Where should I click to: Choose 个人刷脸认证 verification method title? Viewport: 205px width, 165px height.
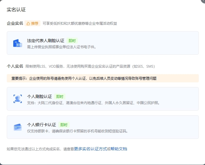coord(39,96)
